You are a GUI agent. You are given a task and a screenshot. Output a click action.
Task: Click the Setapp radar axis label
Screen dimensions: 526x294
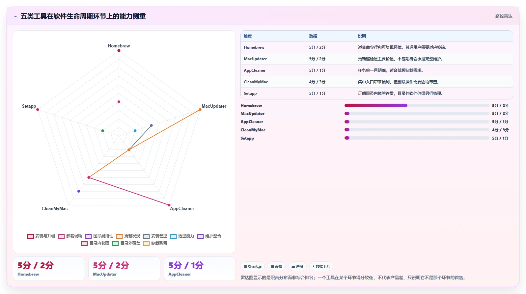[x=29, y=106]
